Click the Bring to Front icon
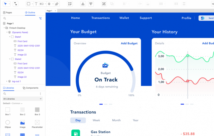The image size is (214, 136). click(x=83, y=4)
